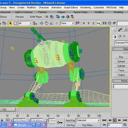Toggle Auto Key animation mode

(x=70, y=120)
